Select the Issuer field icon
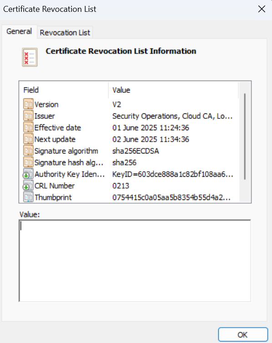 [x=28, y=116]
